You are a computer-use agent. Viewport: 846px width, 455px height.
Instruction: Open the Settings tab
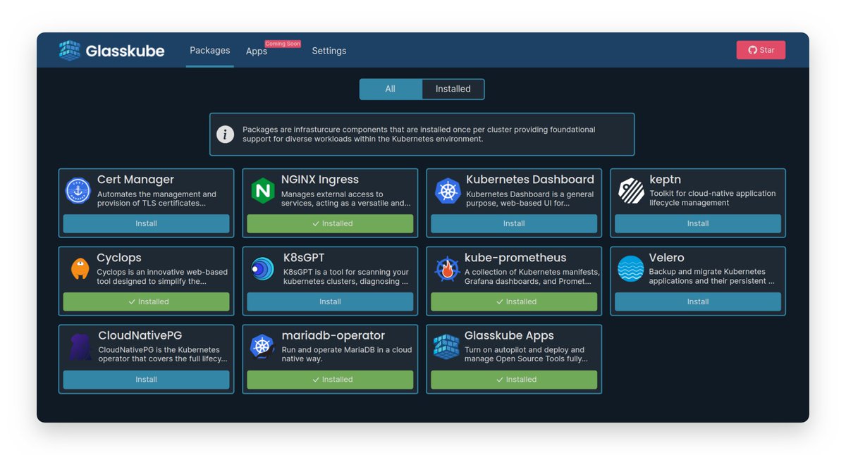coord(329,51)
